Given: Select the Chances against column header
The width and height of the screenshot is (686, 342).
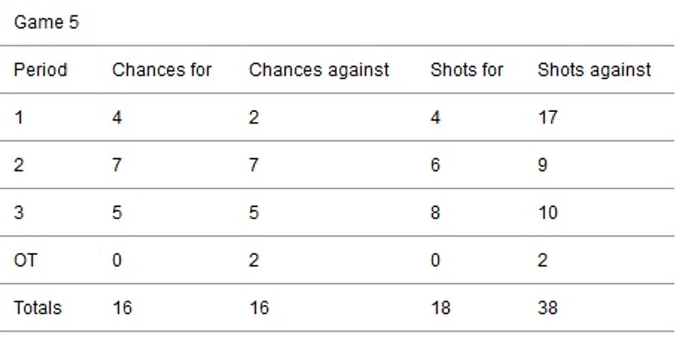Looking at the screenshot, I should (x=319, y=70).
